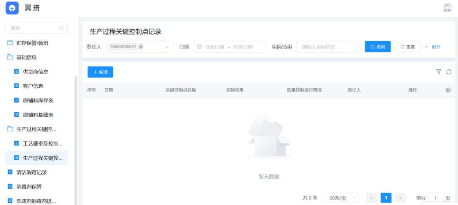Screen dimensions: 458x205
Task: Click the 重置 button
Action: coord(407,47)
